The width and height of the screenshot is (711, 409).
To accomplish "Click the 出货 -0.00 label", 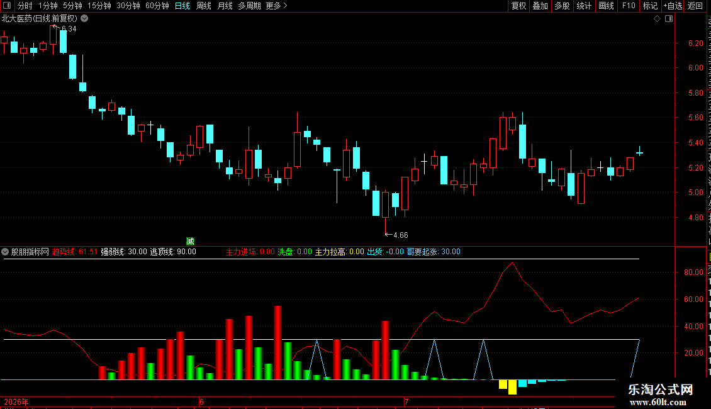I will coord(386,252).
